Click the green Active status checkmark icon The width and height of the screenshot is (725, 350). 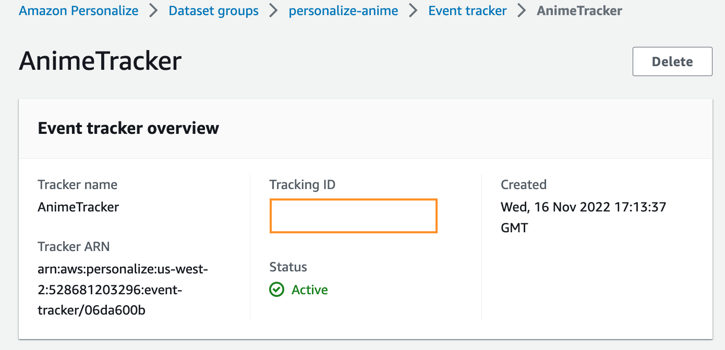277,290
